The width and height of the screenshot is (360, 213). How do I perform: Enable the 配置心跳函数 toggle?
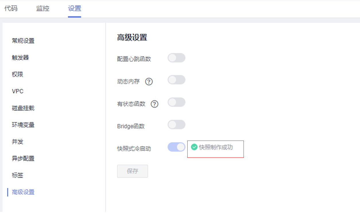(x=176, y=58)
